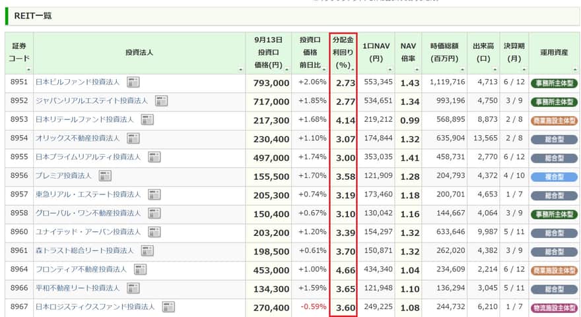Open ジャパンリアルエステイト投資法人 link

(x=92, y=101)
